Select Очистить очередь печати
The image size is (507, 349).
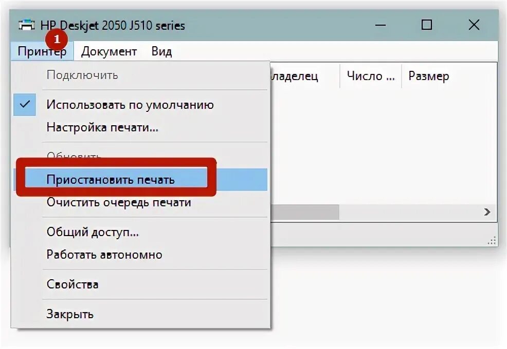click(x=141, y=202)
